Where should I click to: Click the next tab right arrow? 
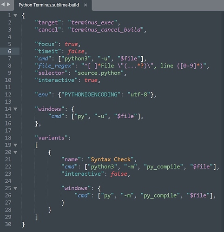pyautogui.click(x=8, y=4)
